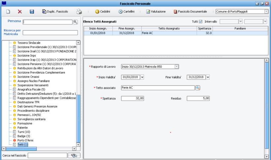The height and width of the screenshot is (160, 271).
Task: Click the printer icon in toolbar
Action: 79,12
